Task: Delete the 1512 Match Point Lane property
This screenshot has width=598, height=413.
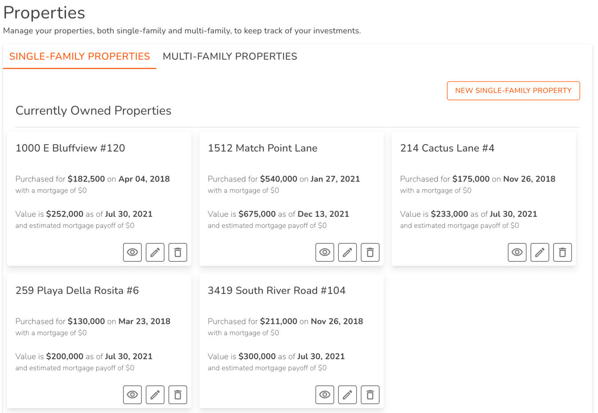Action: pos(370,252)
